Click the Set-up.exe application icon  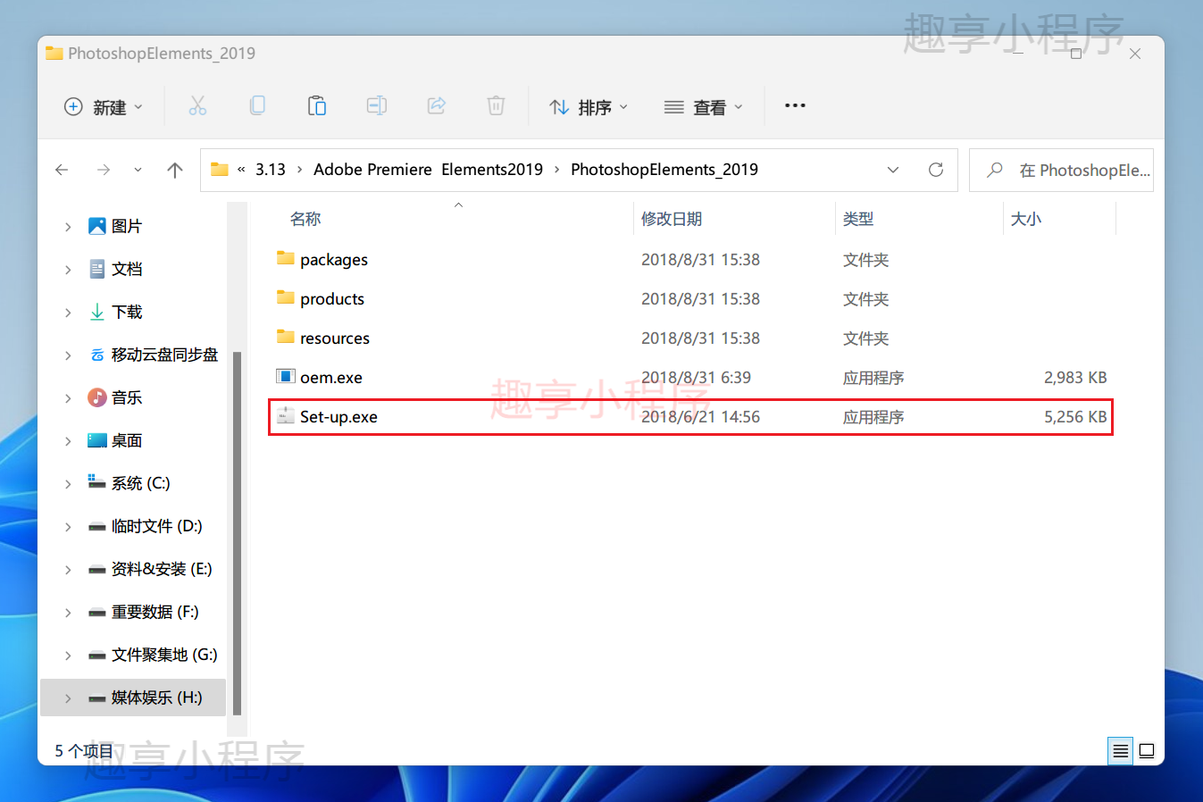(x=286, y=415)
